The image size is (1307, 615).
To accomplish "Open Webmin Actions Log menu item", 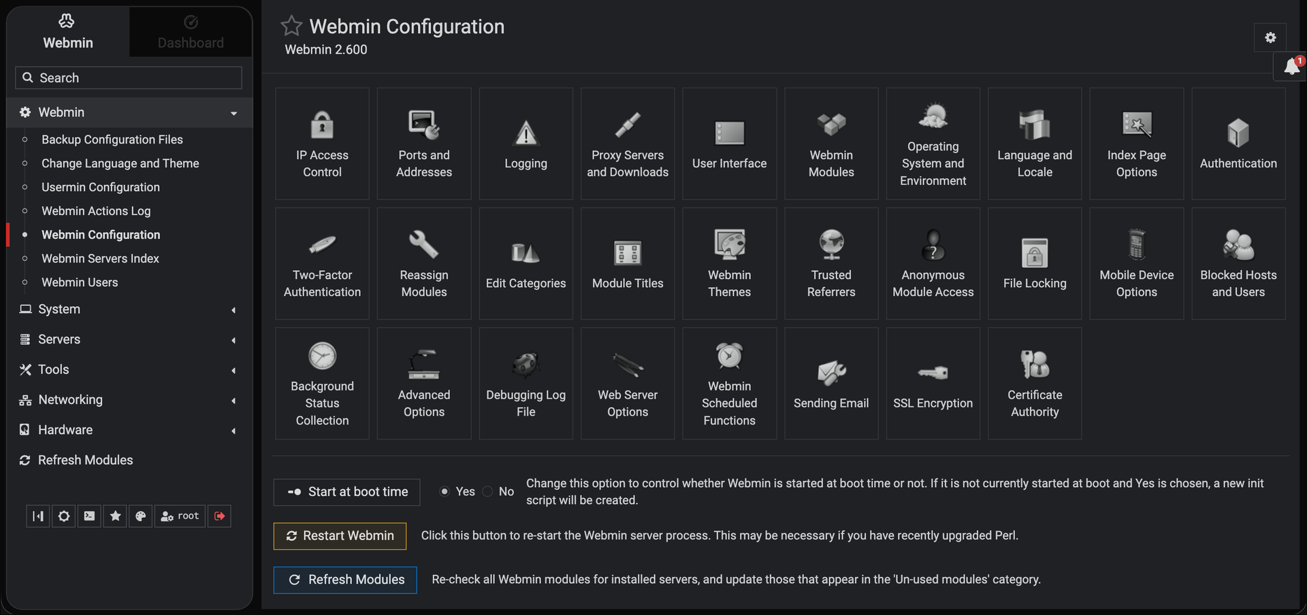I will point(96,211).
